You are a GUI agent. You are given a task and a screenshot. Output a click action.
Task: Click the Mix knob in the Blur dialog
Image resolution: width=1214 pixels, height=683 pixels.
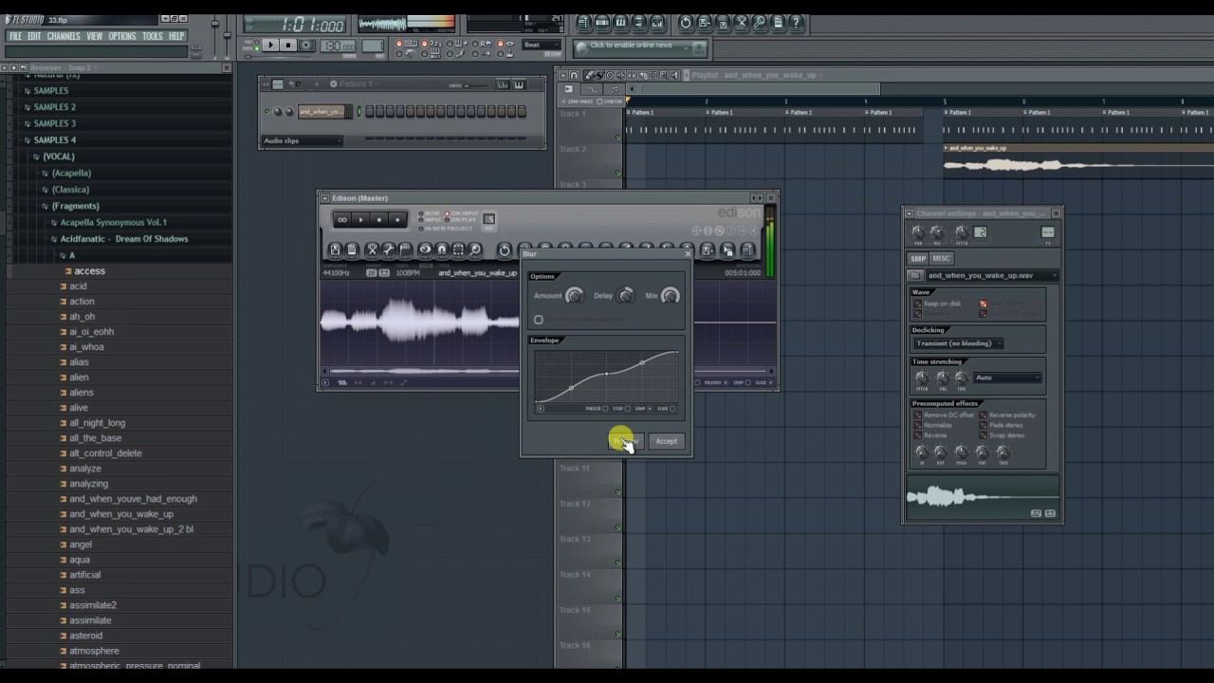(671, 295)
